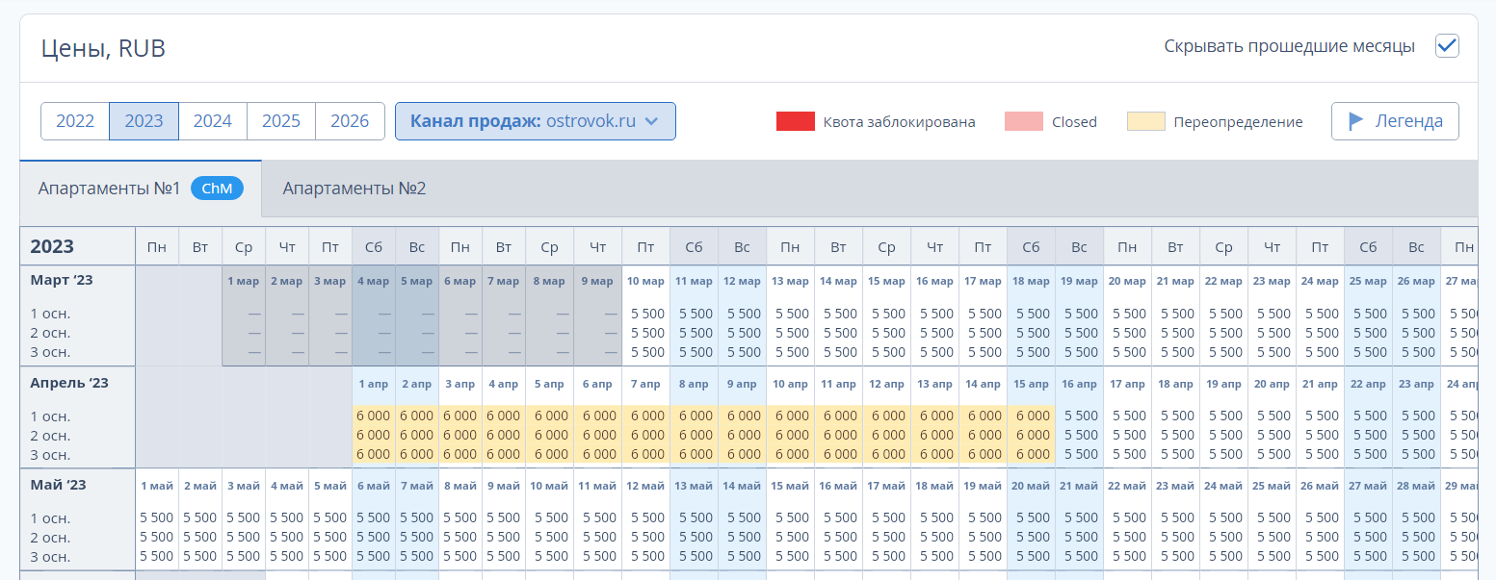Click the 1 мар date cell
This screenshot has height=580, width=1496.
(244, 281)
